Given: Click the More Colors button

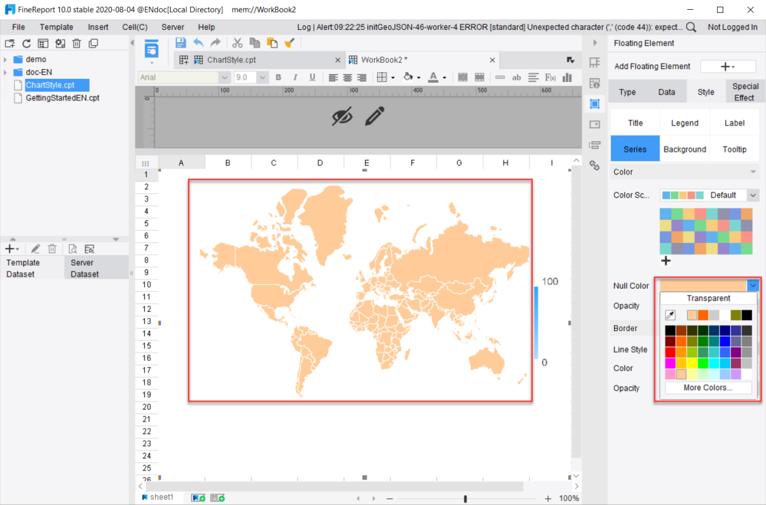Looking at the screenshot, I should pyautogui.click(x=708, y=388).
